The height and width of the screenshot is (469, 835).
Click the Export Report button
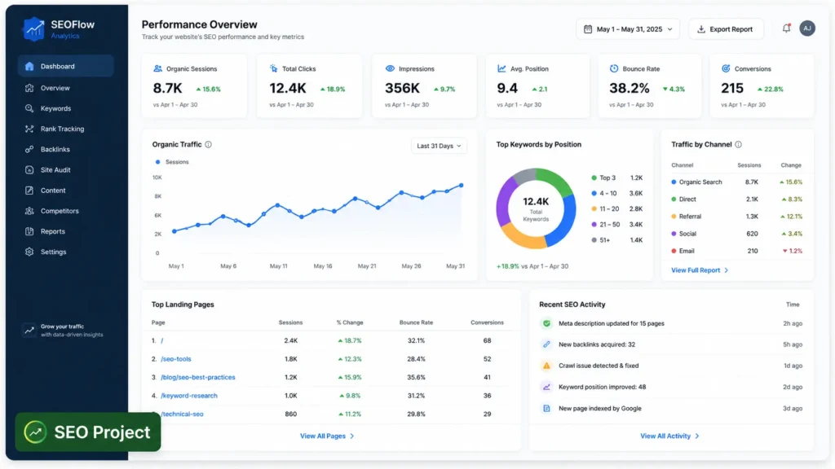726,29
